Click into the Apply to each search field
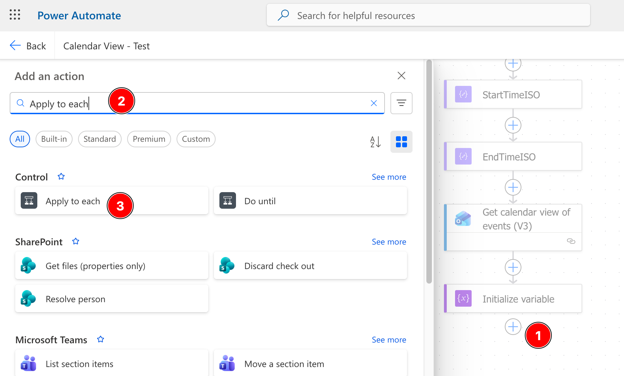 (197, 103)
